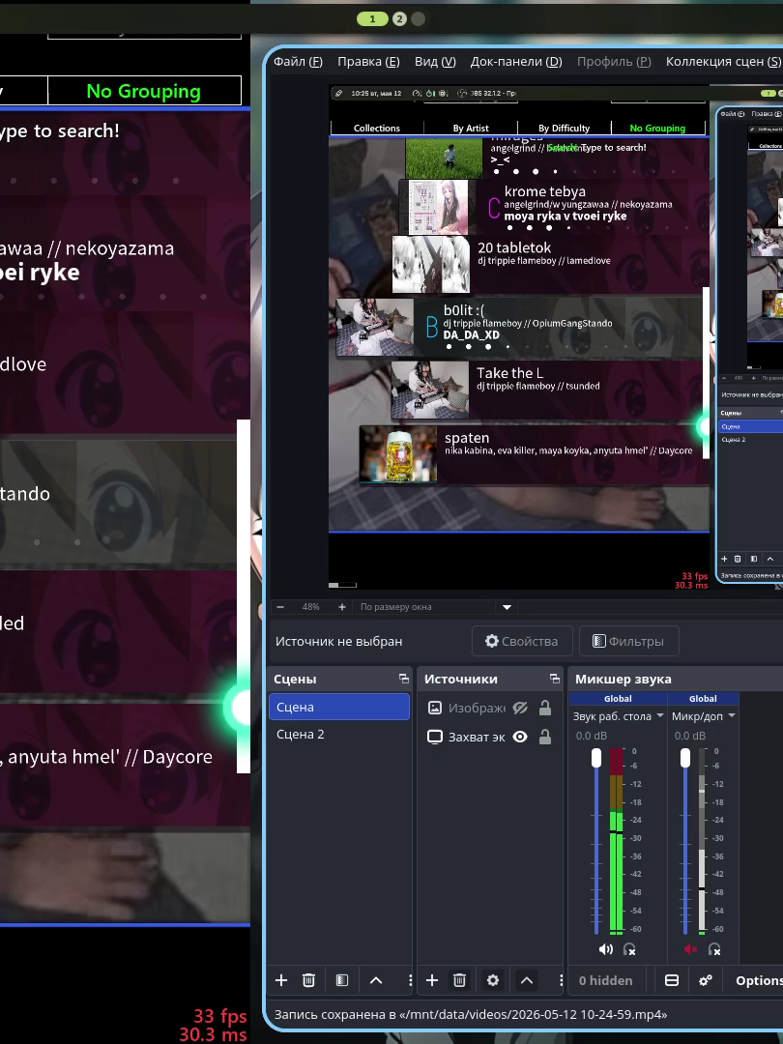Open mixer Options button

coord(758,980)
